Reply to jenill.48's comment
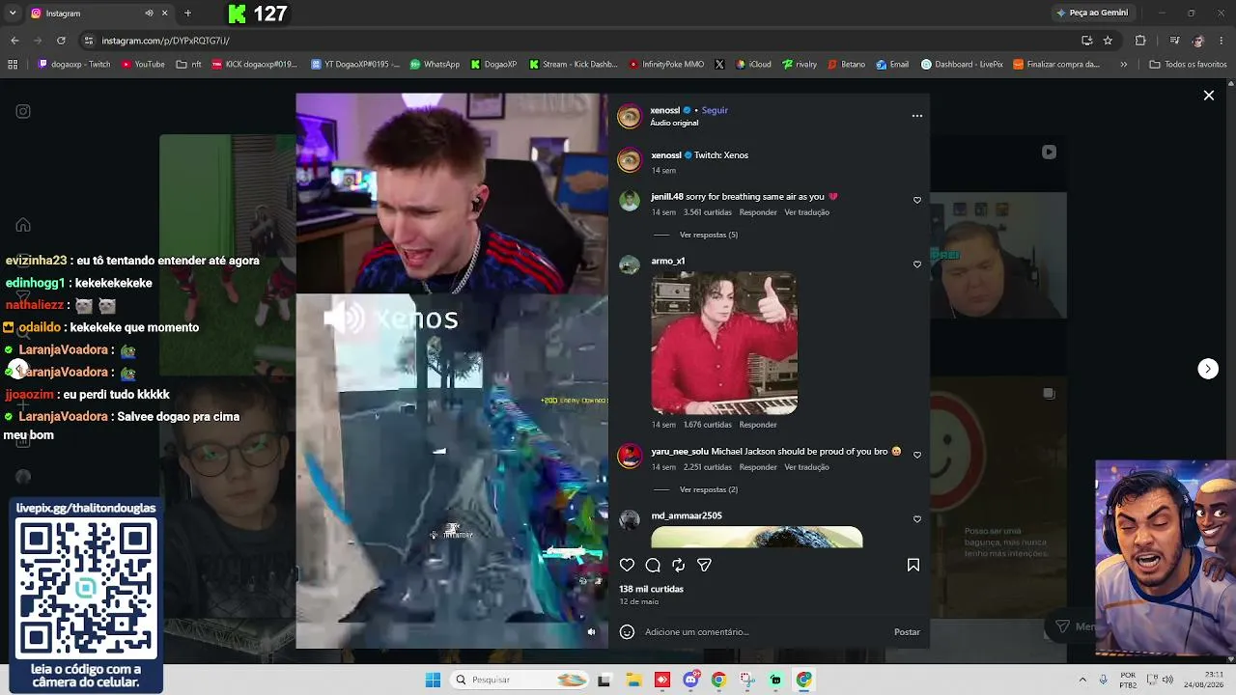The image size is (1236, 695). (758, 212)
